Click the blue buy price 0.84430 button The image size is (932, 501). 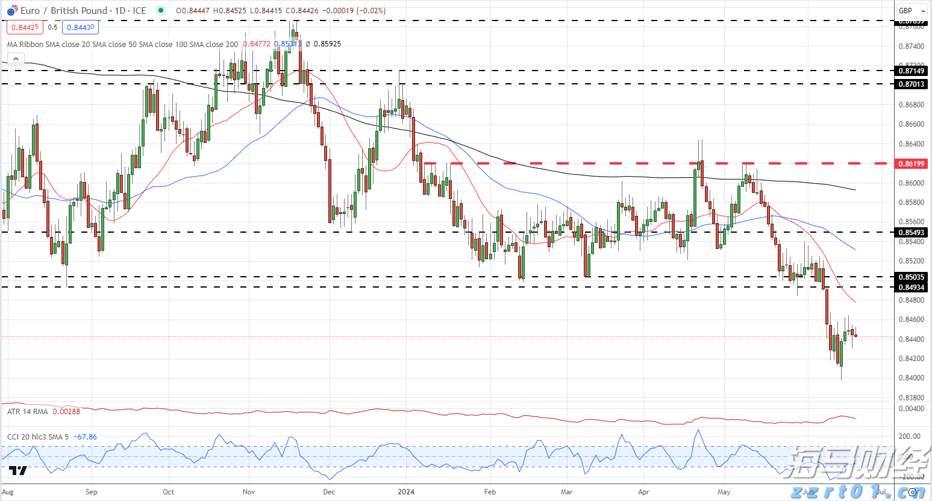[80, 27]
